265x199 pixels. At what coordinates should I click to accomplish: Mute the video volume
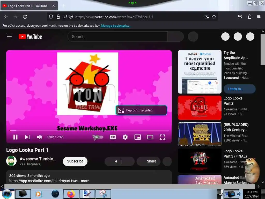pos(40,137)
